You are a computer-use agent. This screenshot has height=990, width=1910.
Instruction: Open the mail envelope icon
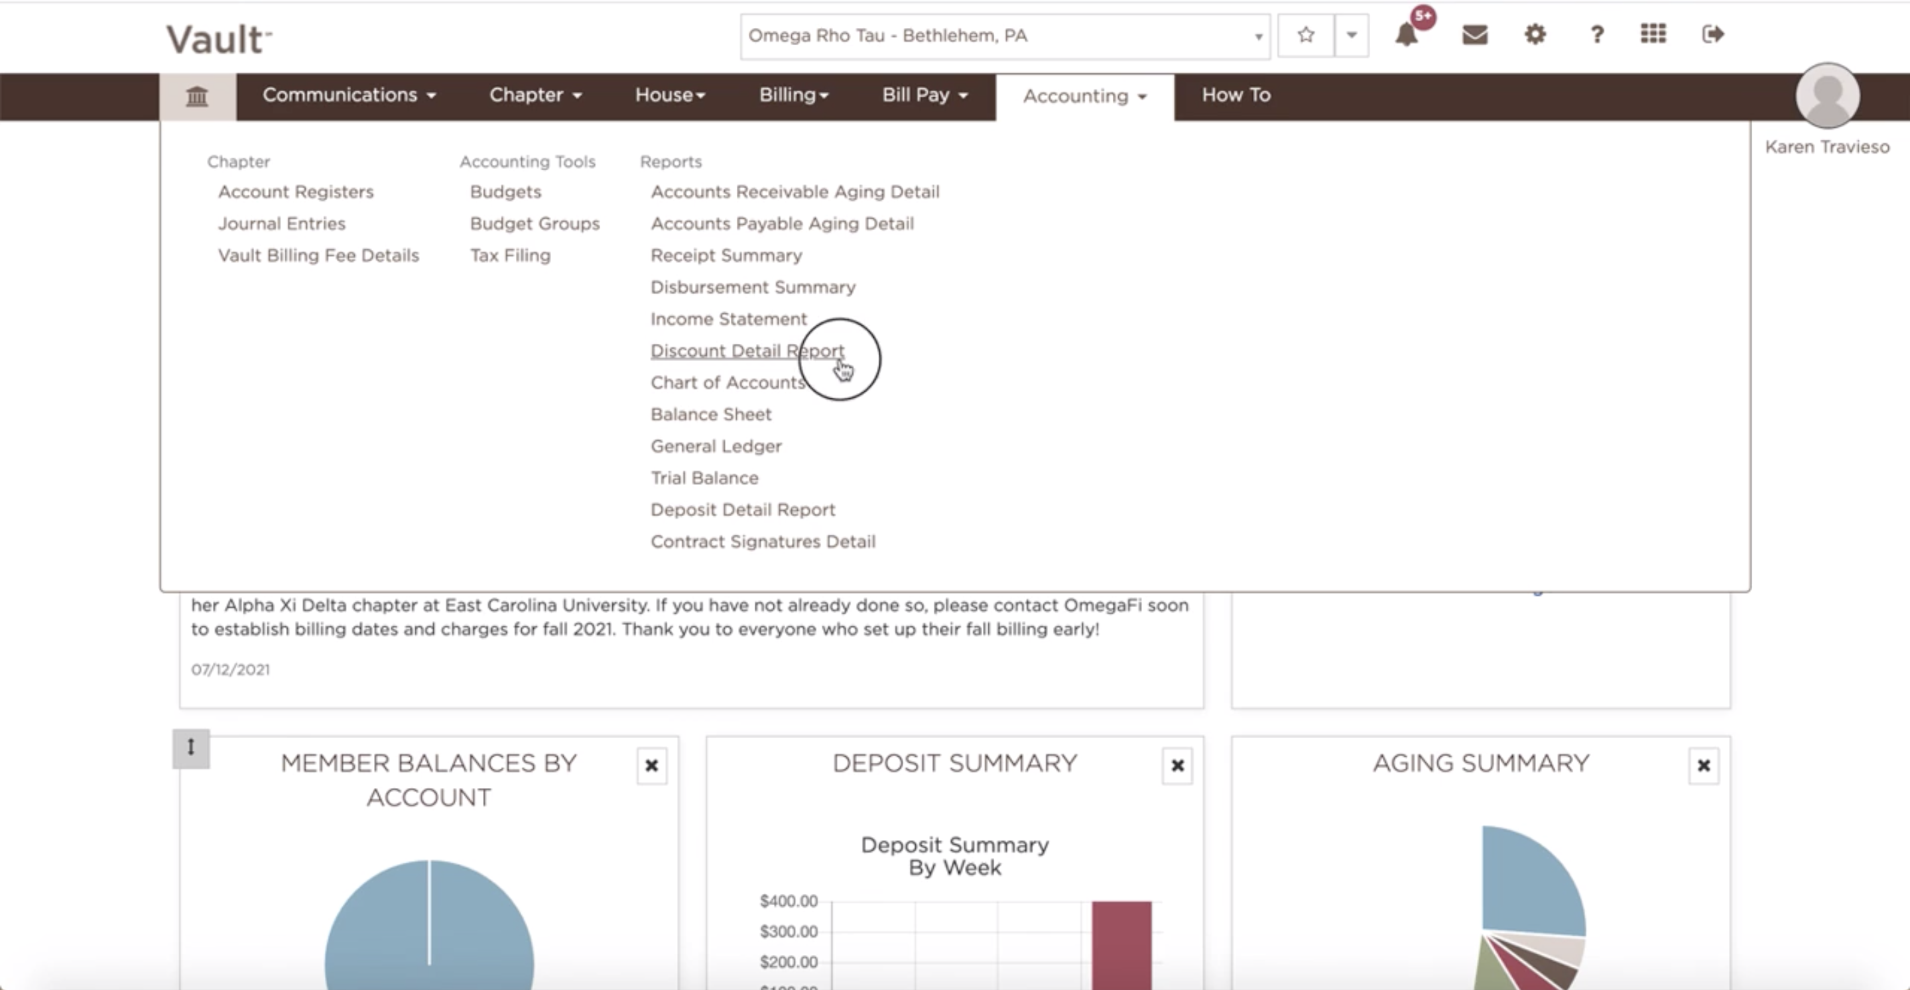[1474, 35]
